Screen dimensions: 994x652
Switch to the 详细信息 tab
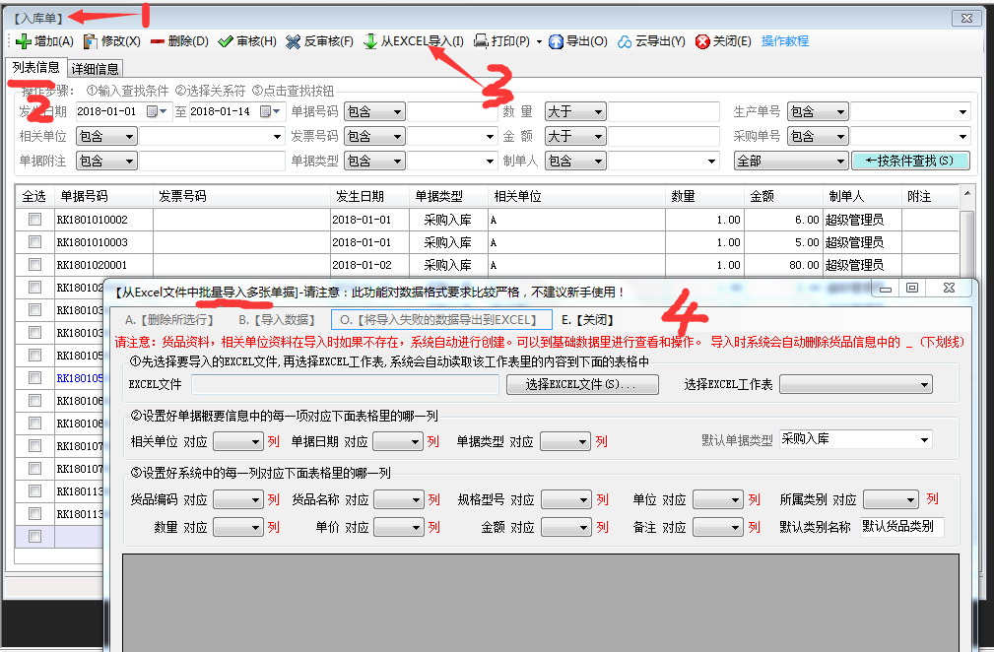[95, 69]
